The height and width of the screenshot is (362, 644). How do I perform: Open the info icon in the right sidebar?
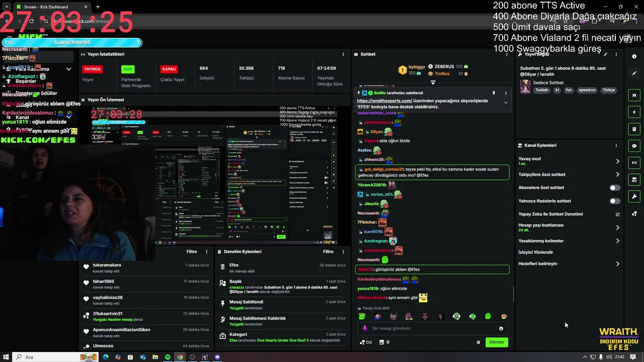pyautogui.click(x=634, y=56)
